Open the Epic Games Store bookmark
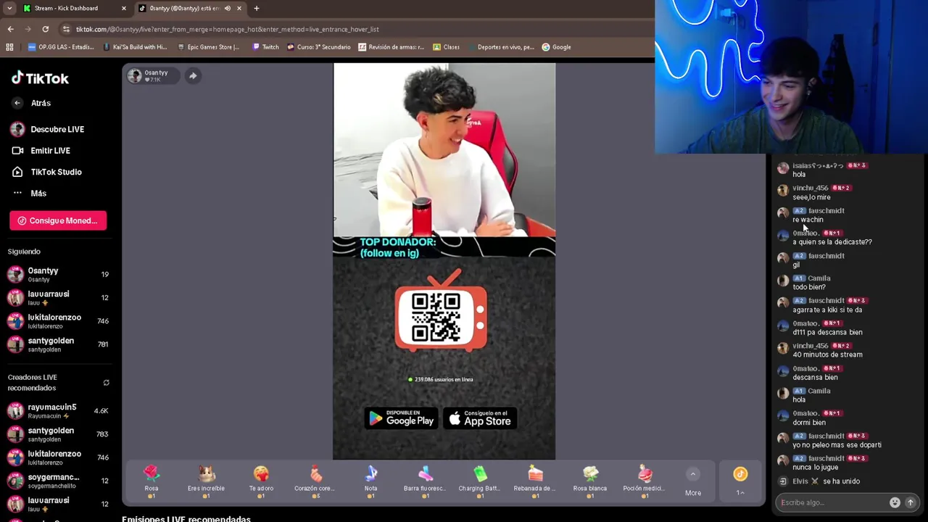This screenshot has width=928, height=522. point(207,47)
